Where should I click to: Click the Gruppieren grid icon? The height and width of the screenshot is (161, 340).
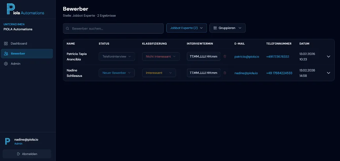[215, 28]
